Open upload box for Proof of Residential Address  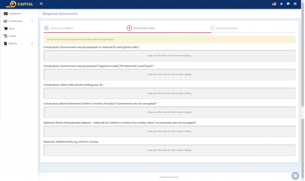point(169,131)
